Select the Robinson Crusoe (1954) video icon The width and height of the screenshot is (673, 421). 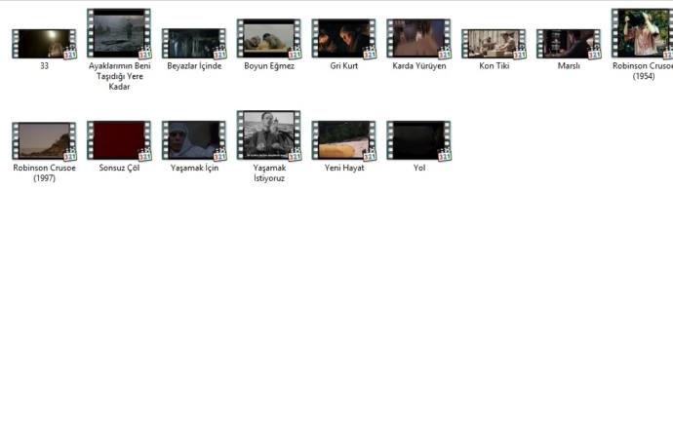(x=642, y=33)
